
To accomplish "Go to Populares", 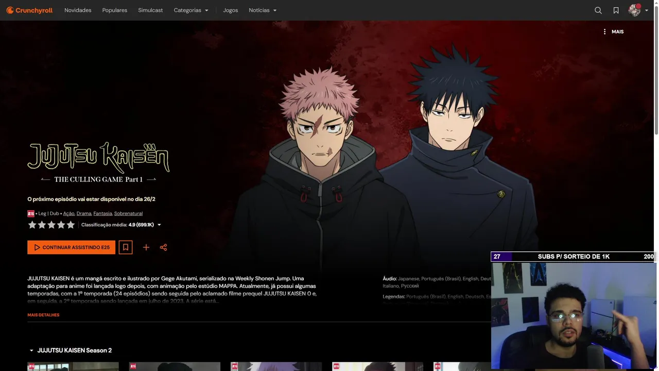I will pos(115,10).
